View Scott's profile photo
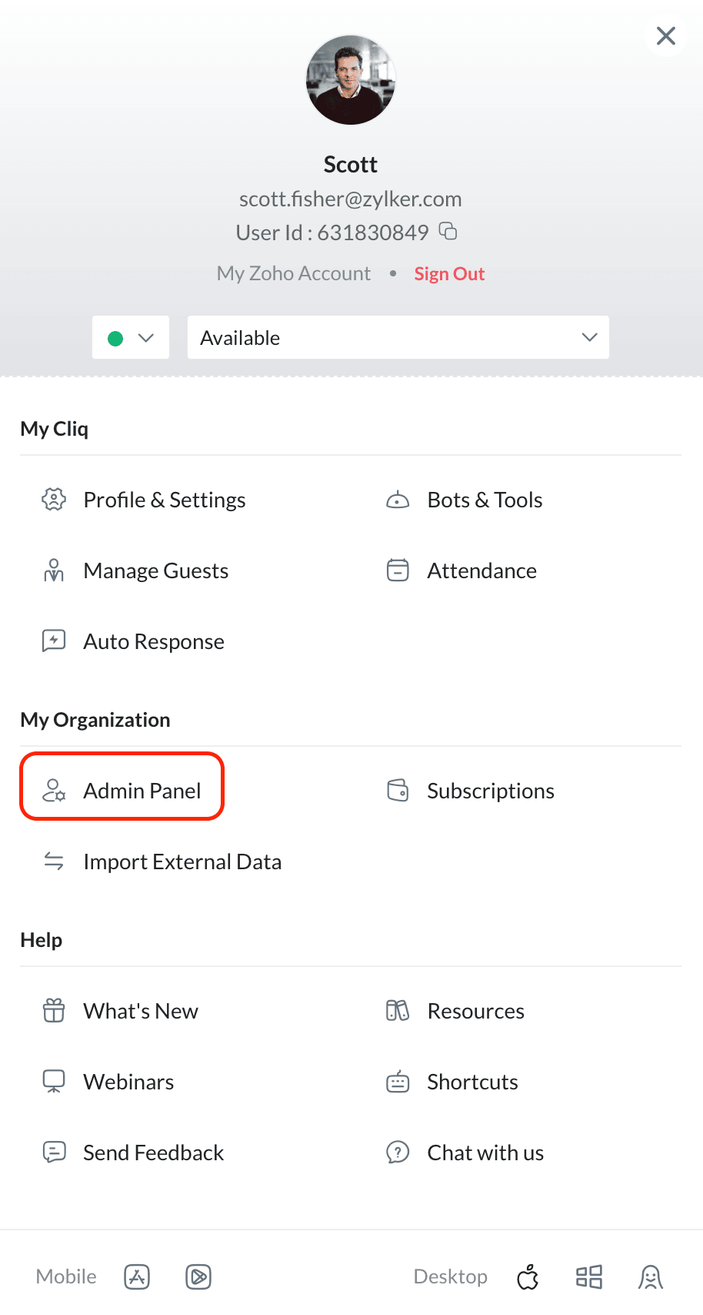 351,79
